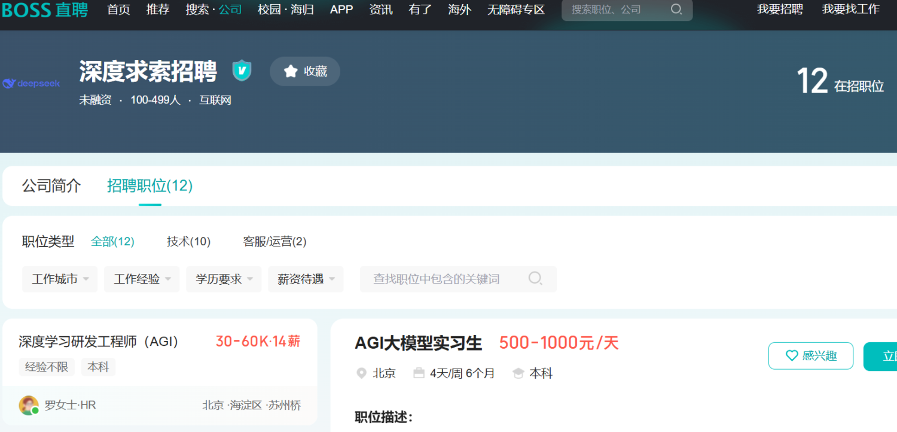Open 首页 in the navigation bar
The image size is (897, 432).
[119, 10]
